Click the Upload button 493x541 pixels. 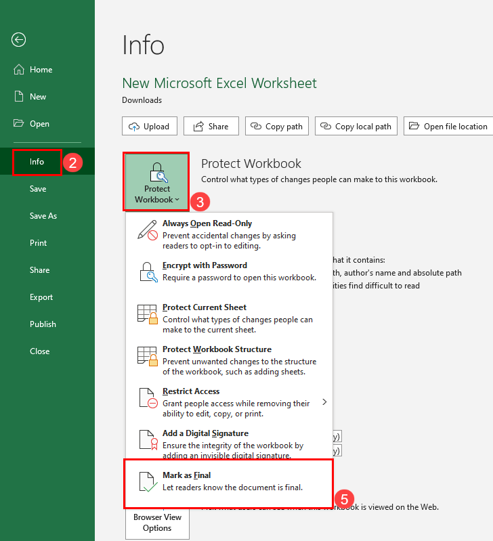150,127
